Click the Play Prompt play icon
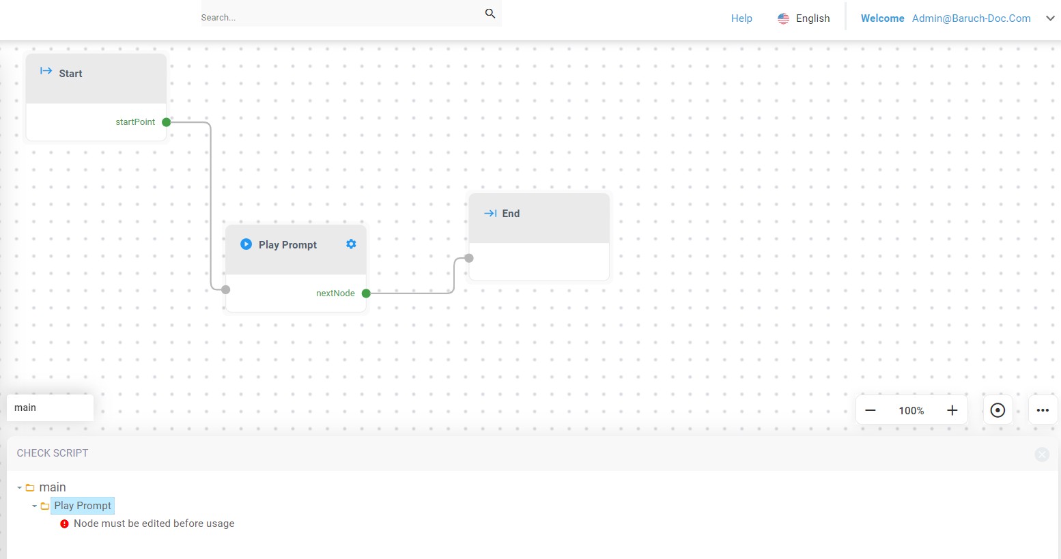The image size is (1061, 559). click(246, 244)
